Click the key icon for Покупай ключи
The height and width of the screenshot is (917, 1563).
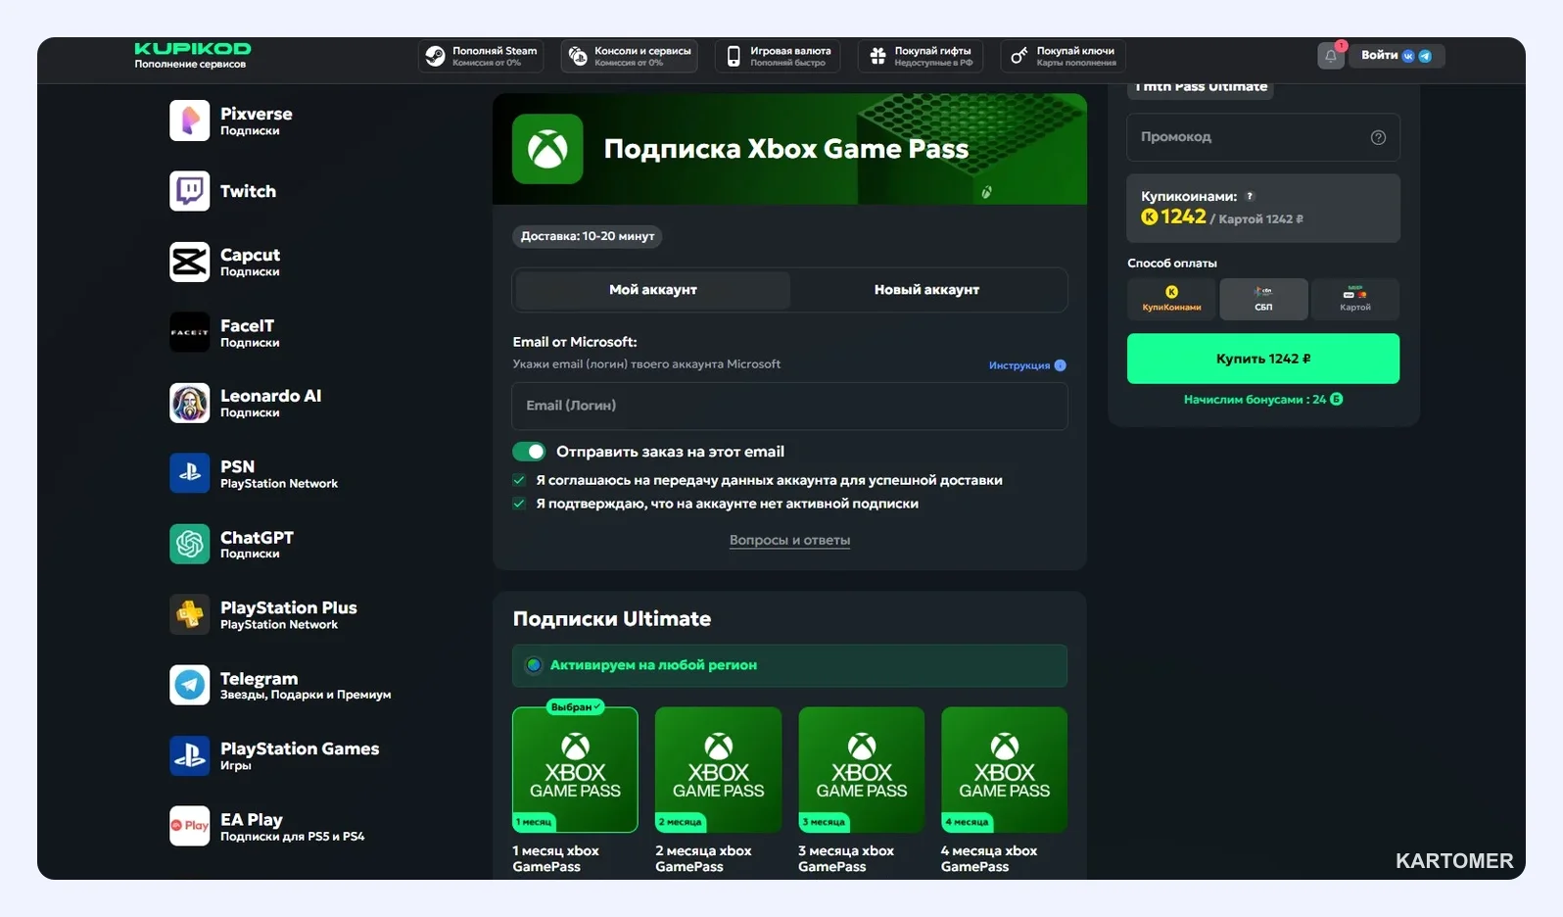tap(1019, 56)
